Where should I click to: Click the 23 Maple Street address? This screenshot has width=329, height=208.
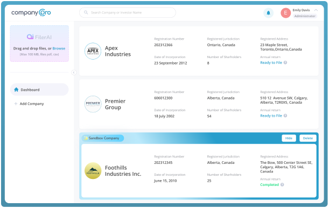click(281, 47)
